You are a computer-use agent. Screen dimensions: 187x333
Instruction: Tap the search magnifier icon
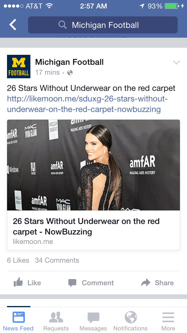(x=63, y=25)
